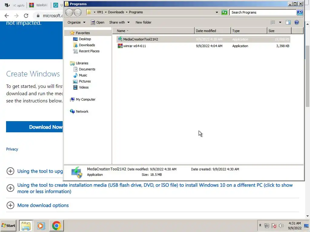
Task: Open the Share with dropdown
Action: [119, 22]
